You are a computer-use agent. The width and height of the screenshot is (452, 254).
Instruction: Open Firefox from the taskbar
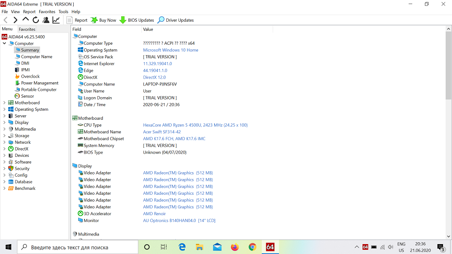click(x=235, y=247)
